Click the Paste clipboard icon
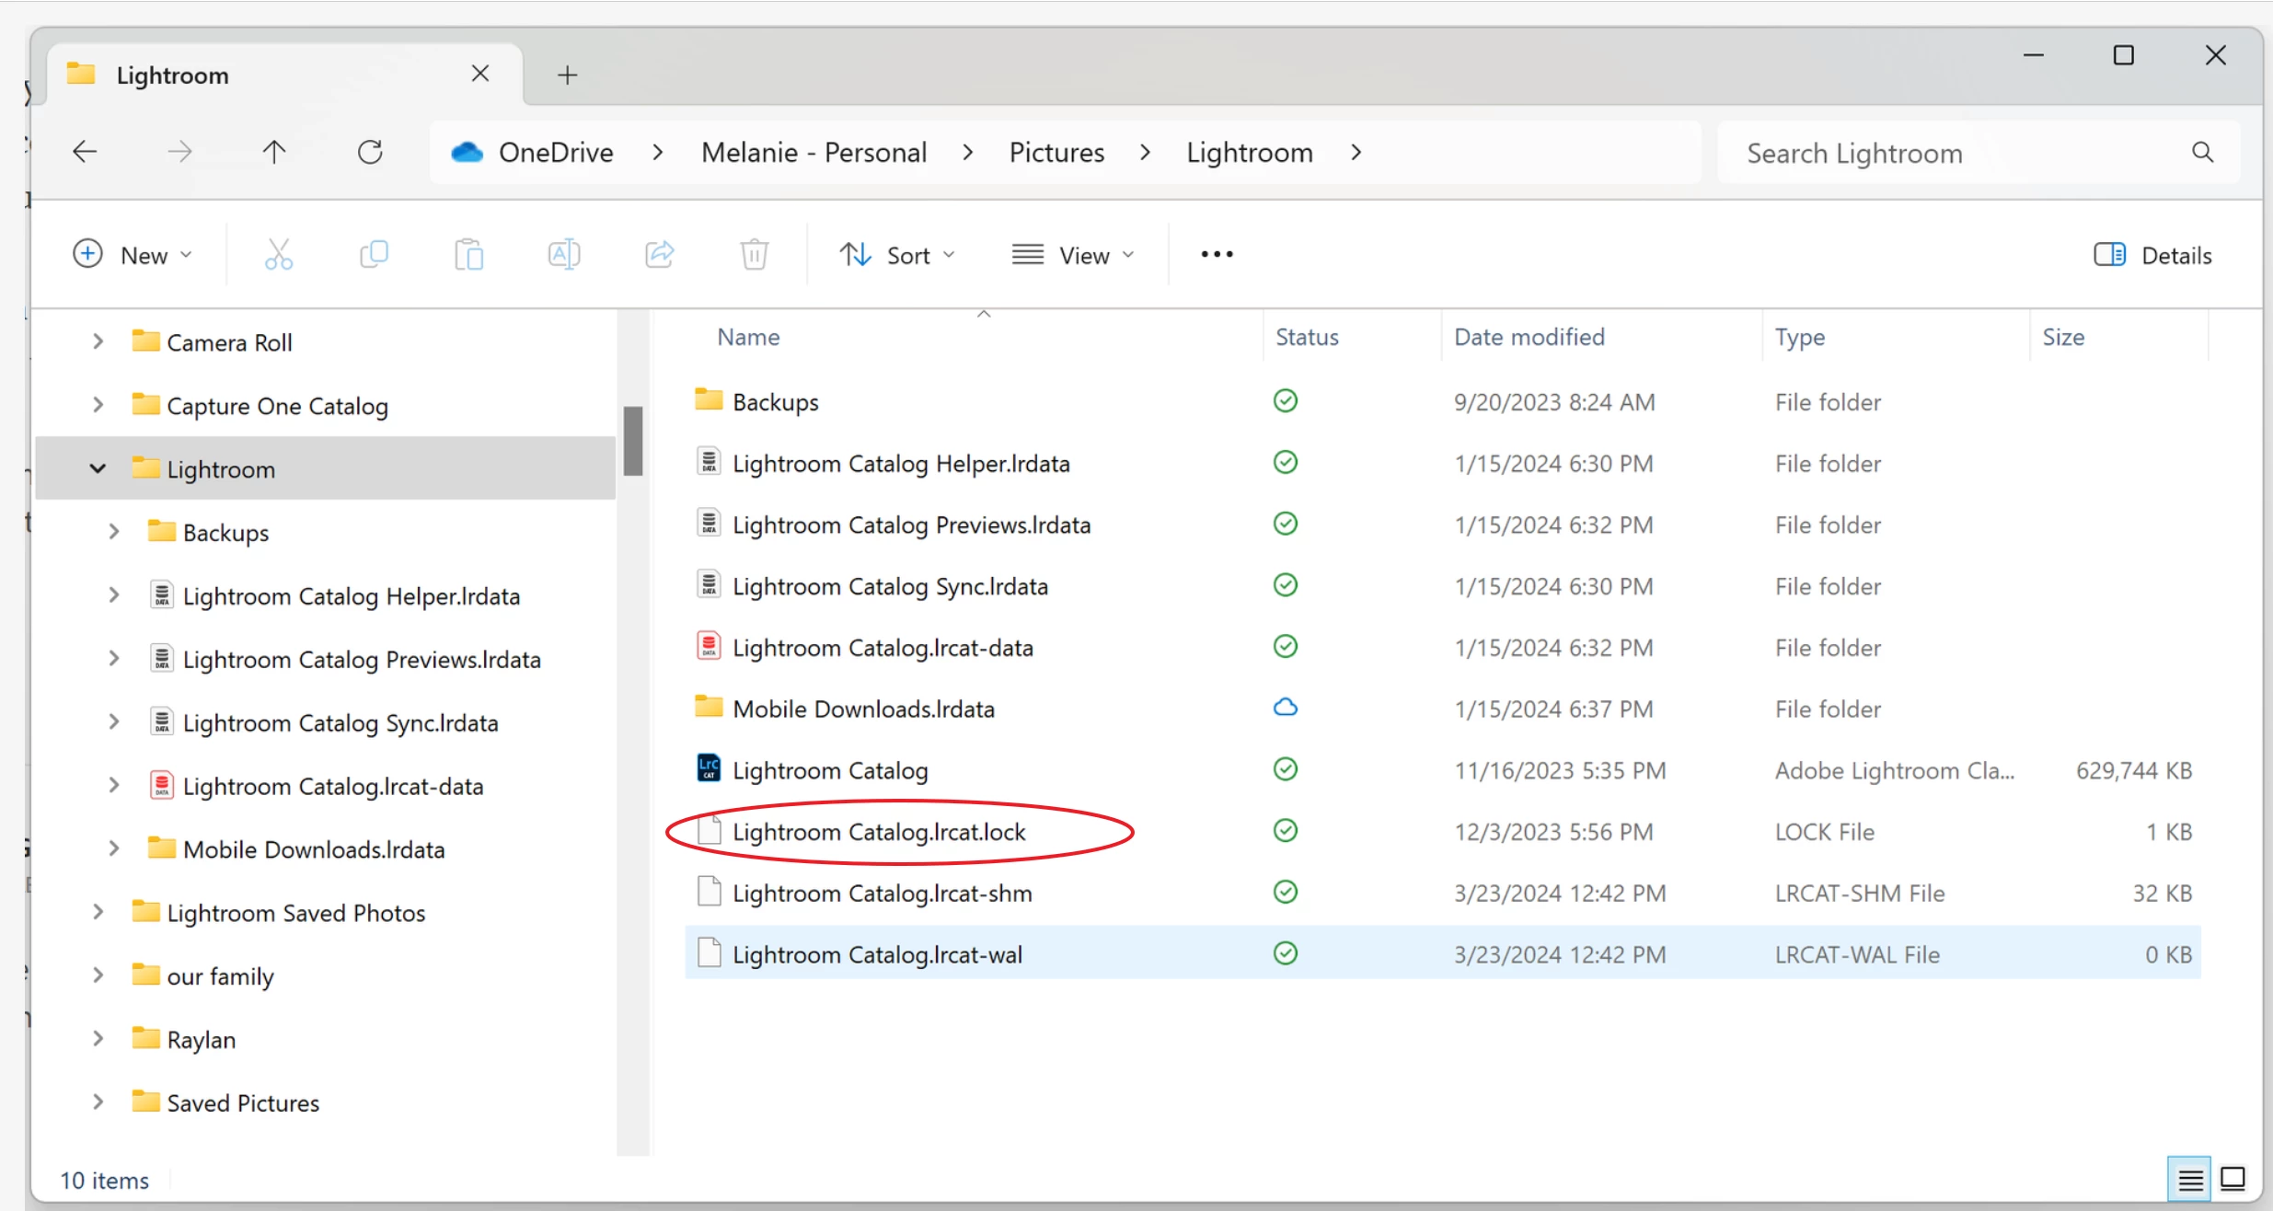2273x1211 pixels. coord(468,254)
